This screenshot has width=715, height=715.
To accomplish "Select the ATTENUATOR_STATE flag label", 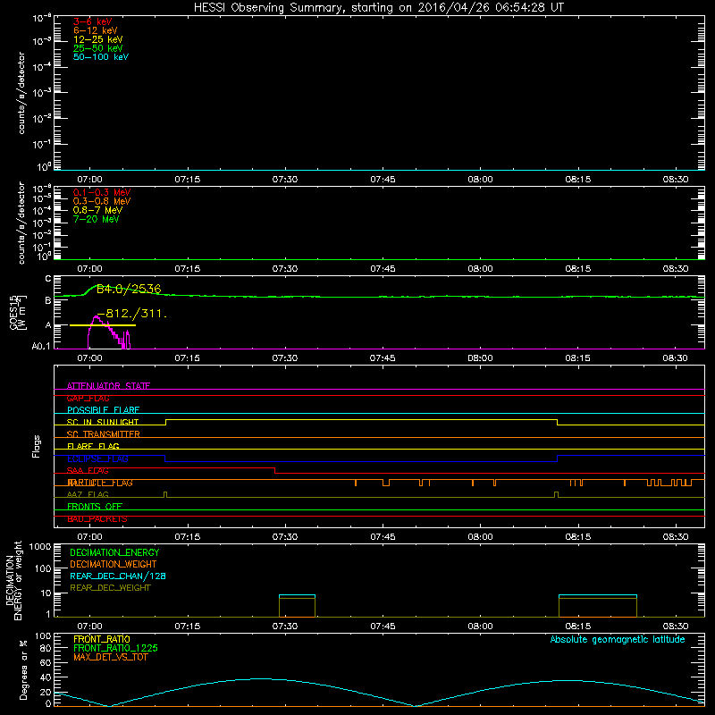I will (108, 386).
